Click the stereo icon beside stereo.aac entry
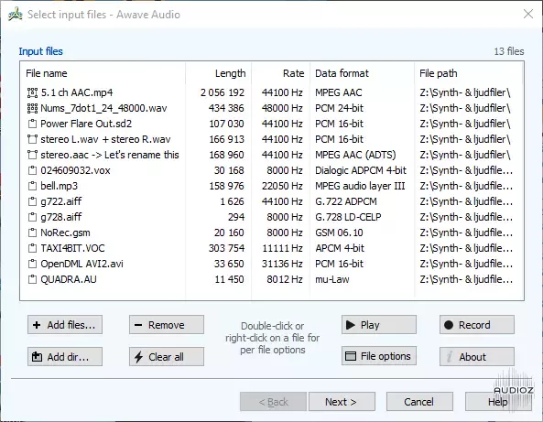 [x=32, y=155]
